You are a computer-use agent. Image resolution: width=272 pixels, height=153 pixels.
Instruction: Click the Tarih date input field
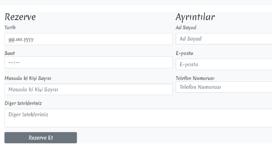coord(88,39)
